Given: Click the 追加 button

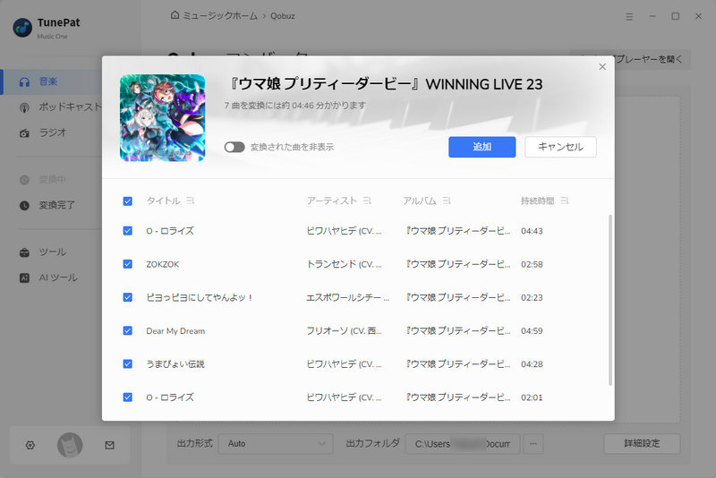Looking at the screenshot, I should [482, 147].
